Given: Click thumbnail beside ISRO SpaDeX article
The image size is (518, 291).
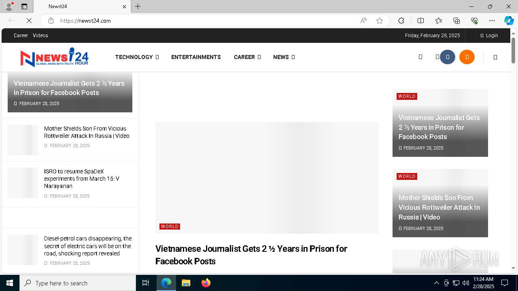Looking at the screenshot, I should [23, 183].
